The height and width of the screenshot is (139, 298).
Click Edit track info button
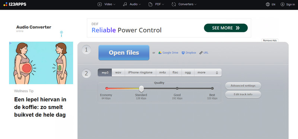click(243, 95)
